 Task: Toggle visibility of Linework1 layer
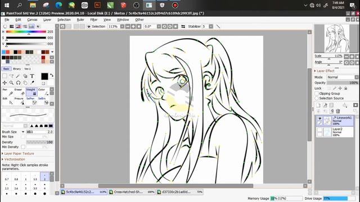point(319,118)
